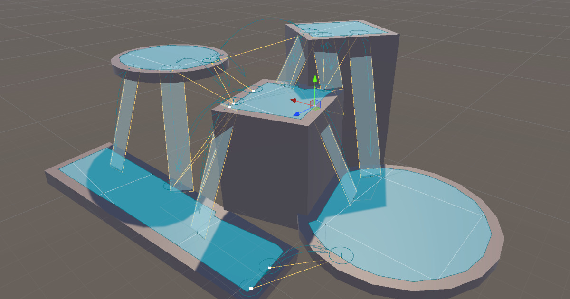Click the red-outlined XY plane handle on the gizmo
Image resolution: width=570 pixels, height=299 pixels.
tap(312, 103)
